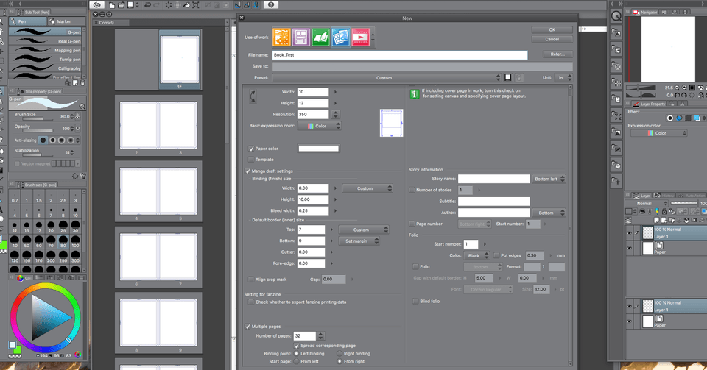Enable the Template checkbox

252,159
